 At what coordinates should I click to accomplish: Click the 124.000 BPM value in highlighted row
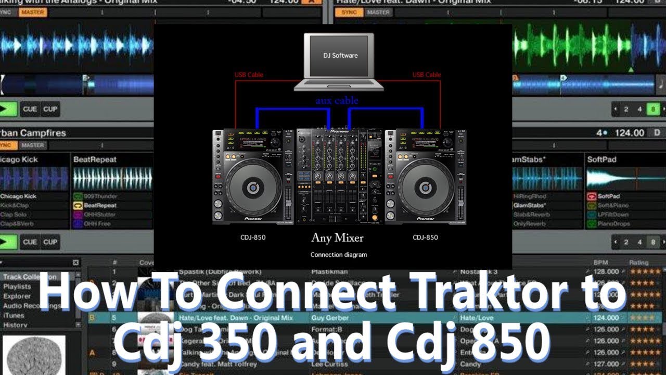point(606,318)
